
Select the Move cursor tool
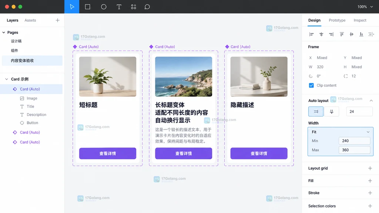click(72, 7)
